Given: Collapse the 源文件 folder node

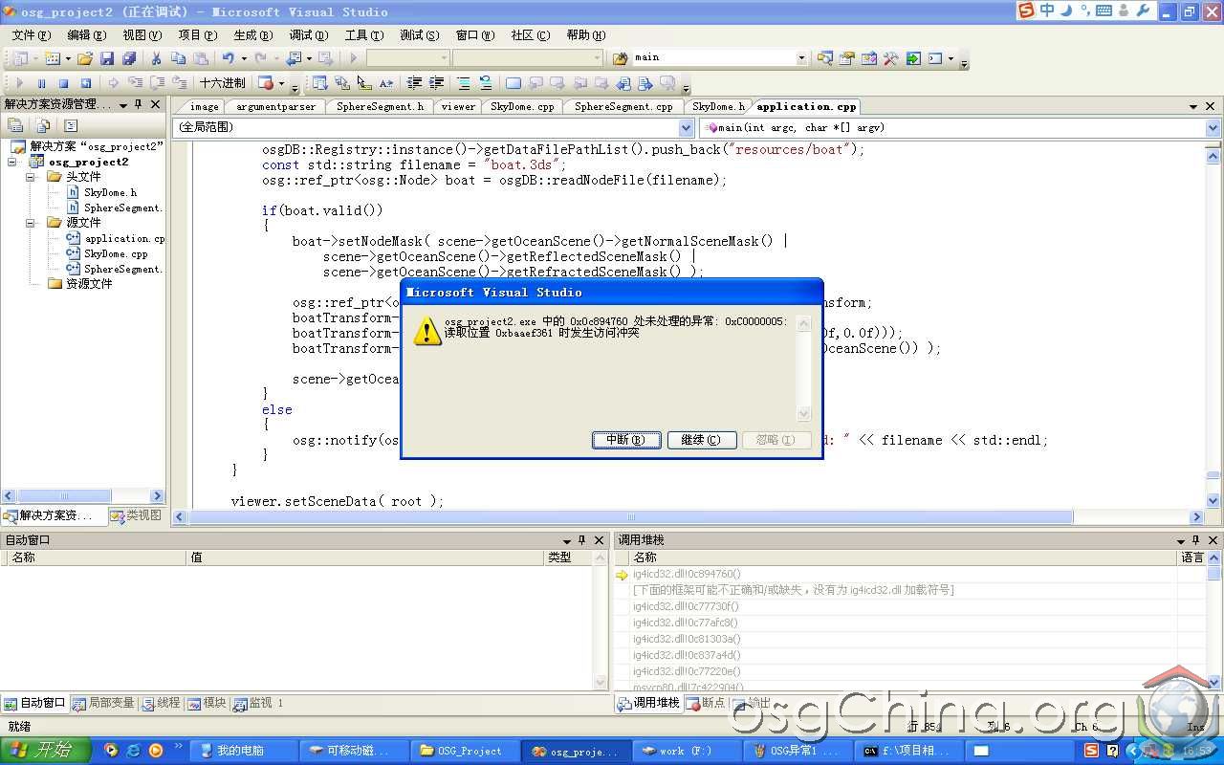Looking at the screenshot, I should pyautogui.click(x=30, y=223).
